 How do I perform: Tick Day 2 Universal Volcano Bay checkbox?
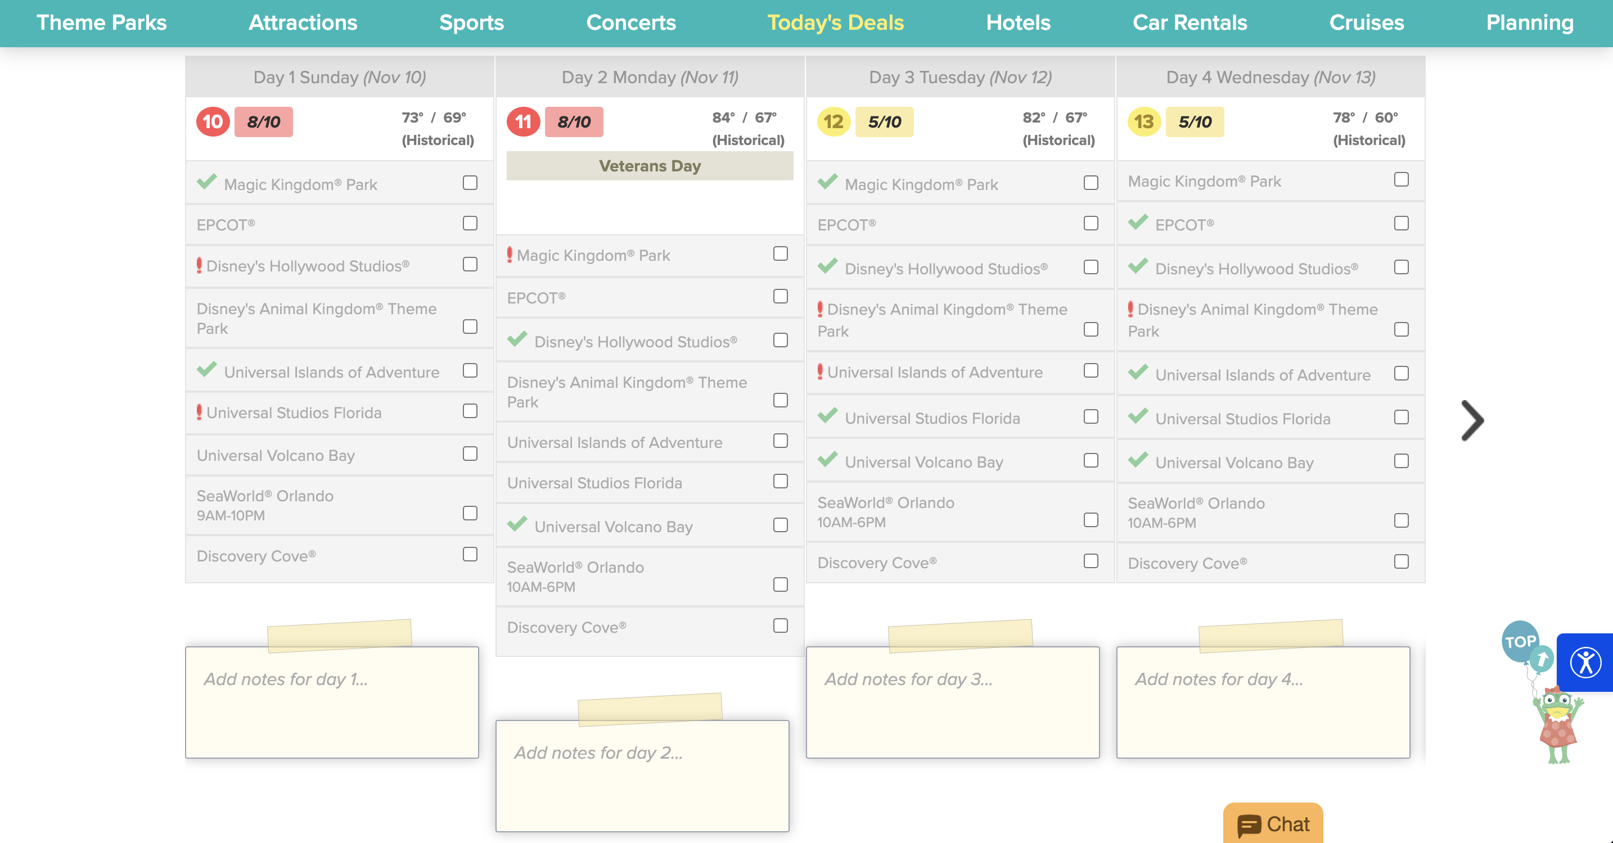780,525
